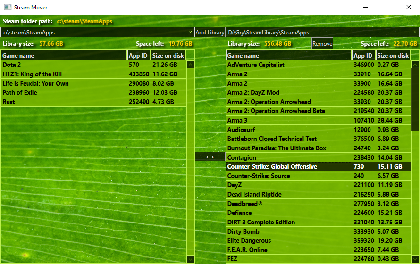Select Defiance row
The width and height of the screenshot is (420, 264).
(x=318, y=213)
